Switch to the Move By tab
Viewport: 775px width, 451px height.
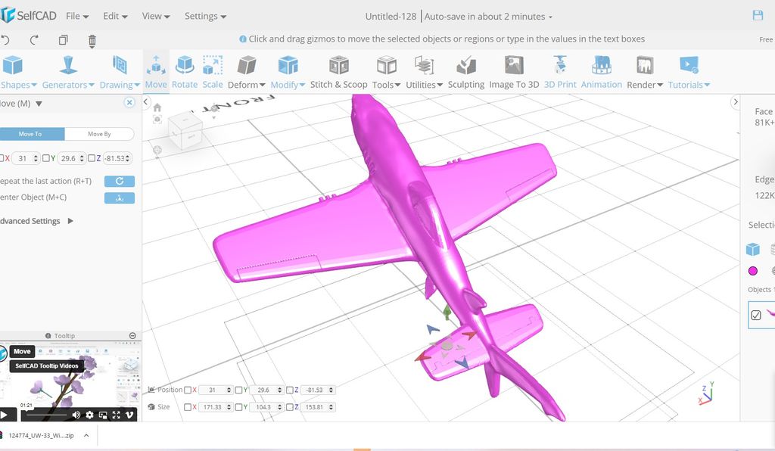[99, 133]
